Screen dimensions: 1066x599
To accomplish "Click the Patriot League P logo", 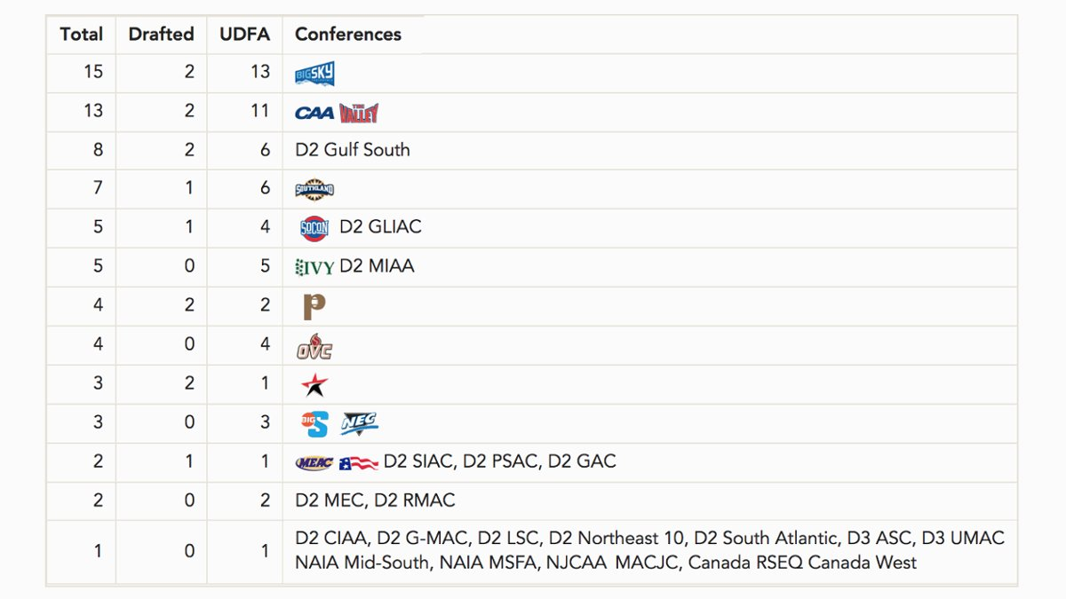I will [314, 307].
